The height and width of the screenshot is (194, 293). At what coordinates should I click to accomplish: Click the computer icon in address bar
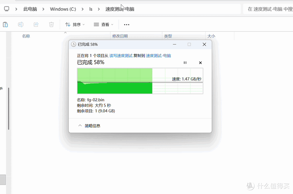(7, 9)
